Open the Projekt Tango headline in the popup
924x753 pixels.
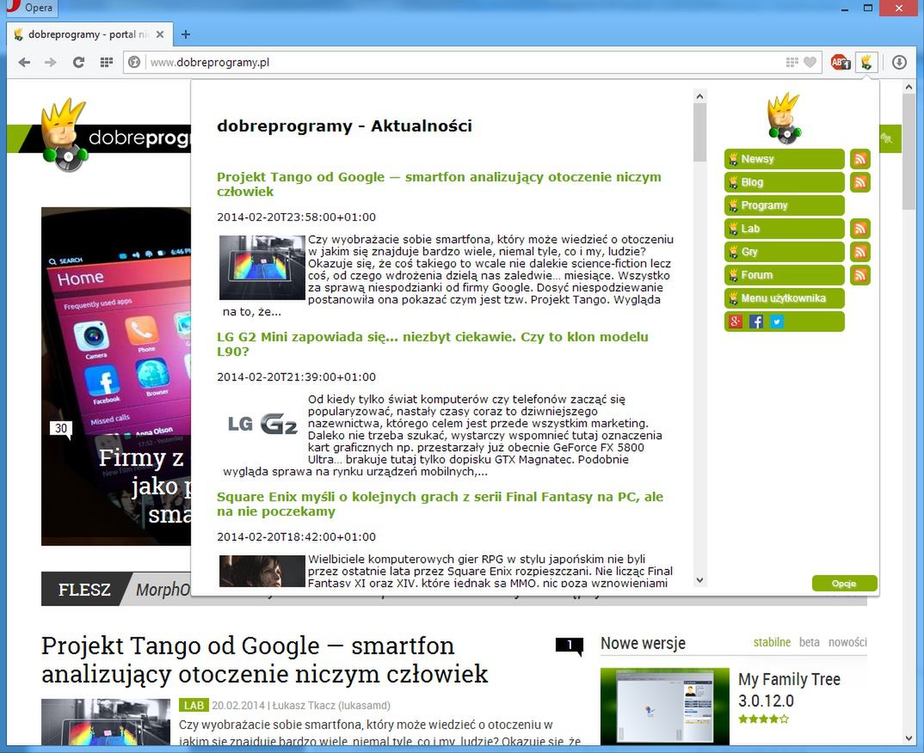click(439, 184)
